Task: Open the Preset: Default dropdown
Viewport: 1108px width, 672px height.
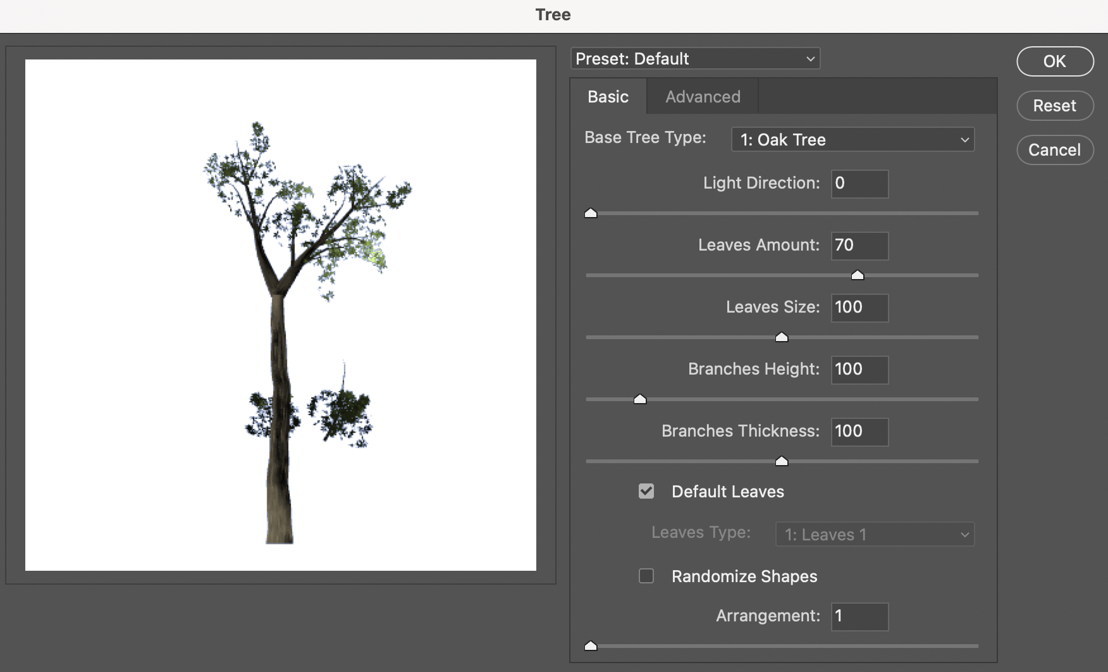Action: pos(694,58)
